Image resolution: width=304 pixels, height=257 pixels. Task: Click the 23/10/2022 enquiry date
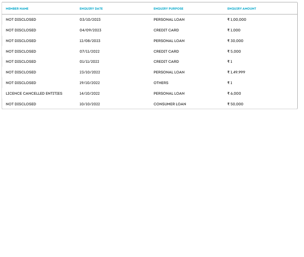click(90, 72)
